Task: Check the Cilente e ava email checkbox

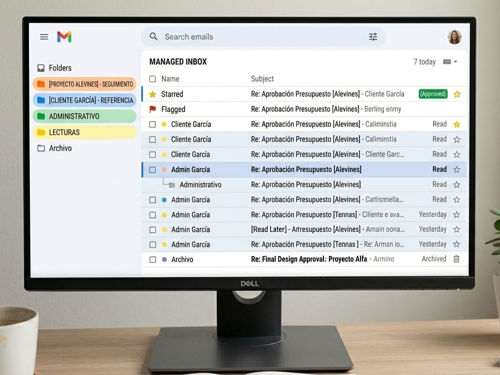Action: coord(152,214)
